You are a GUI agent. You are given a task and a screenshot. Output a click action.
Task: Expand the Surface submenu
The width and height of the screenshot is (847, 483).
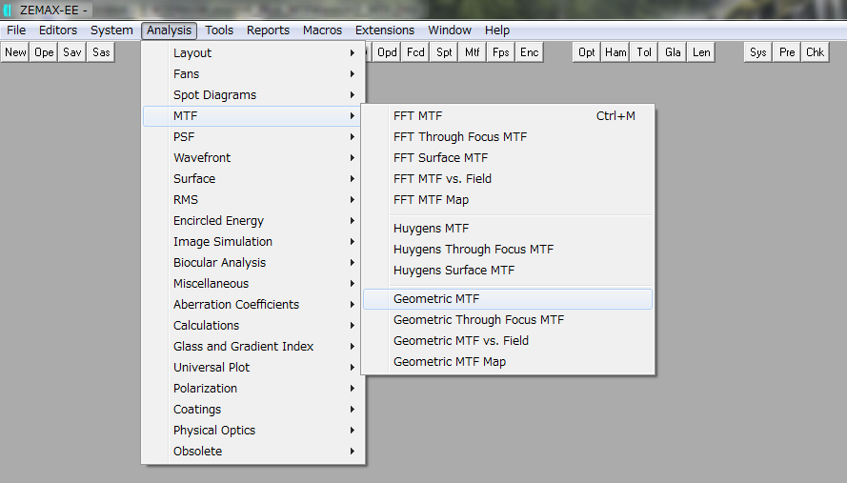coord(253,179)
